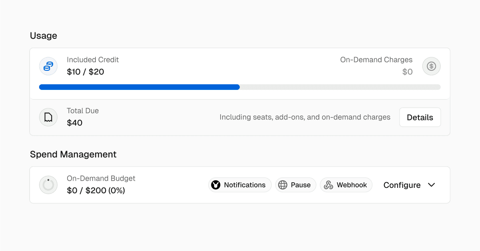Open the Details button for Total Due
Viewport: 480px width, 251px height.
coord(420,118)
